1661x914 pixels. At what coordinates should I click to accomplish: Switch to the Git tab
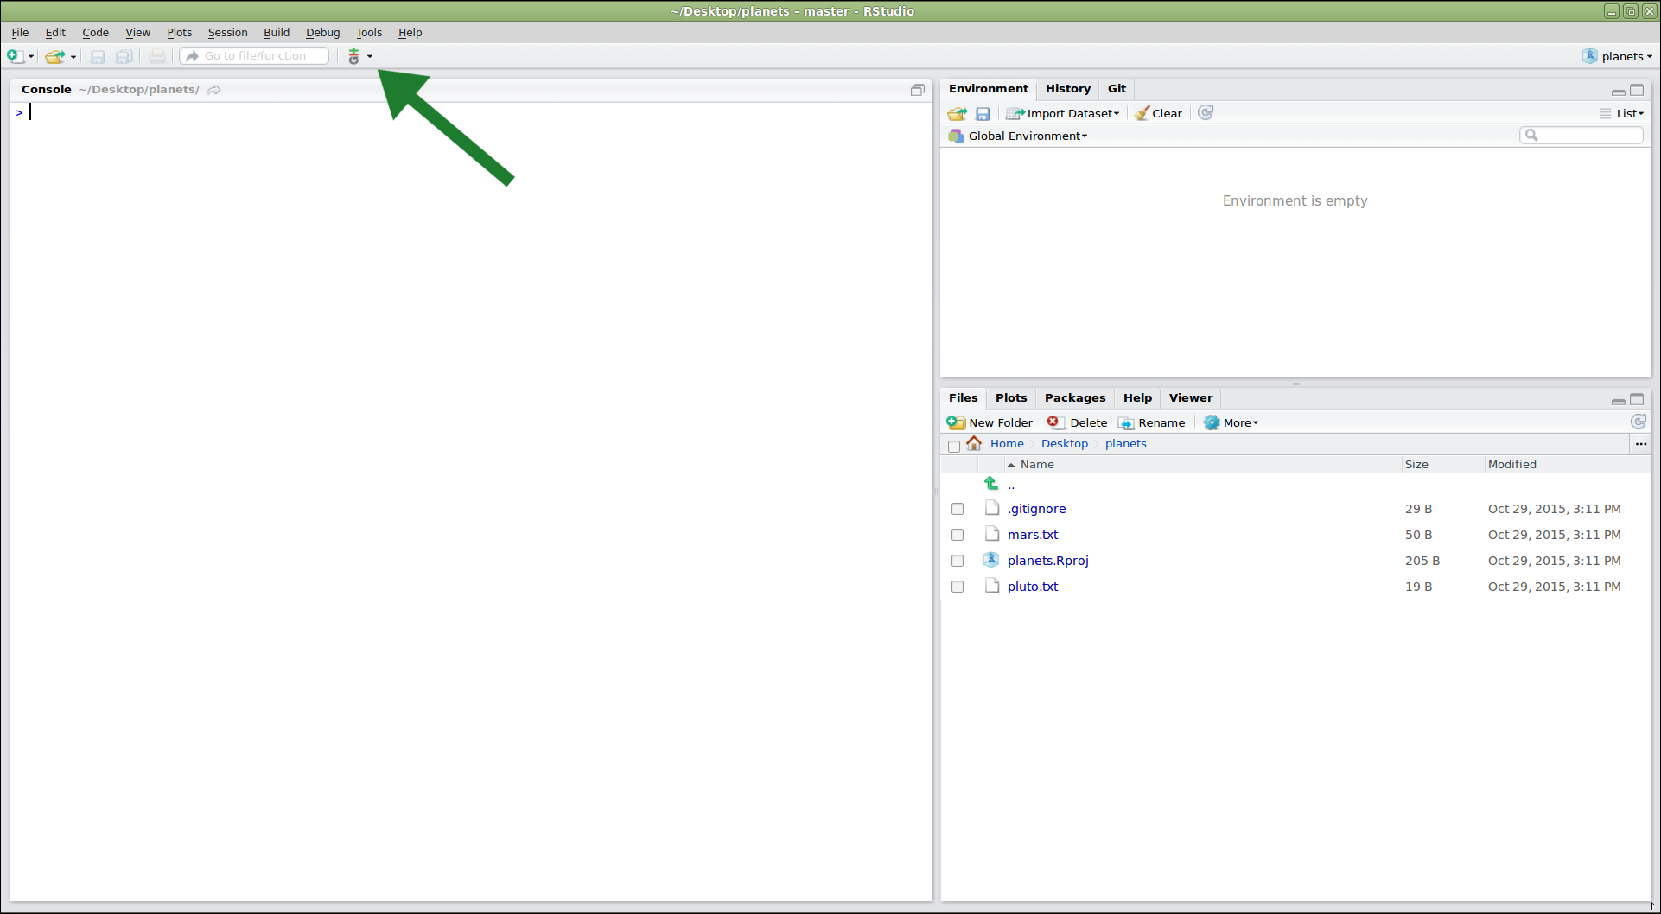coord(1117,88)
